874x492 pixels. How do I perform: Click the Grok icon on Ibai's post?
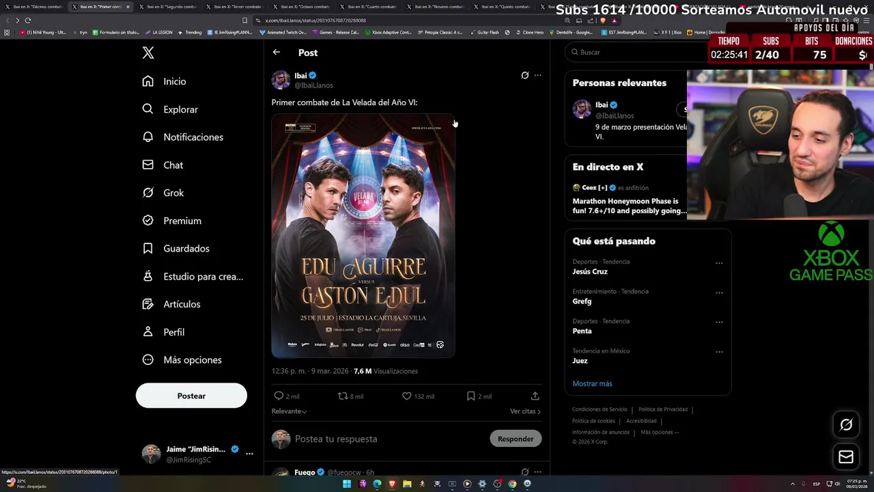(x=524, y=75)
